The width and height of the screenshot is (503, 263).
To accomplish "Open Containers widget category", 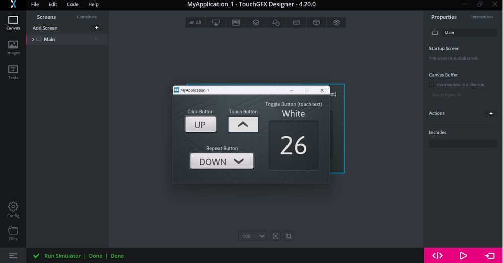I will tap(256, 23).
